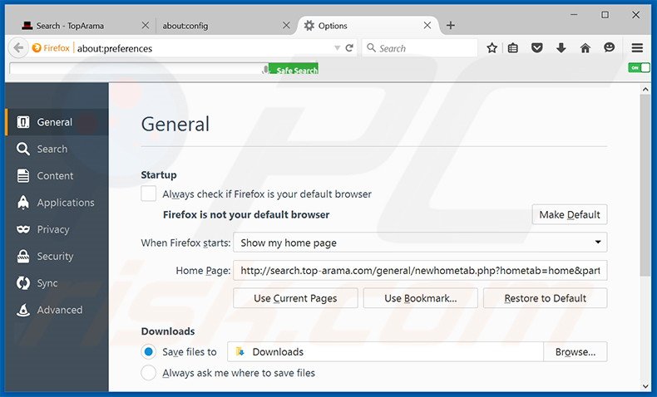The image size is (657, 397).
Task: Open the Content preferences section
Action: [x=57, y=176]
